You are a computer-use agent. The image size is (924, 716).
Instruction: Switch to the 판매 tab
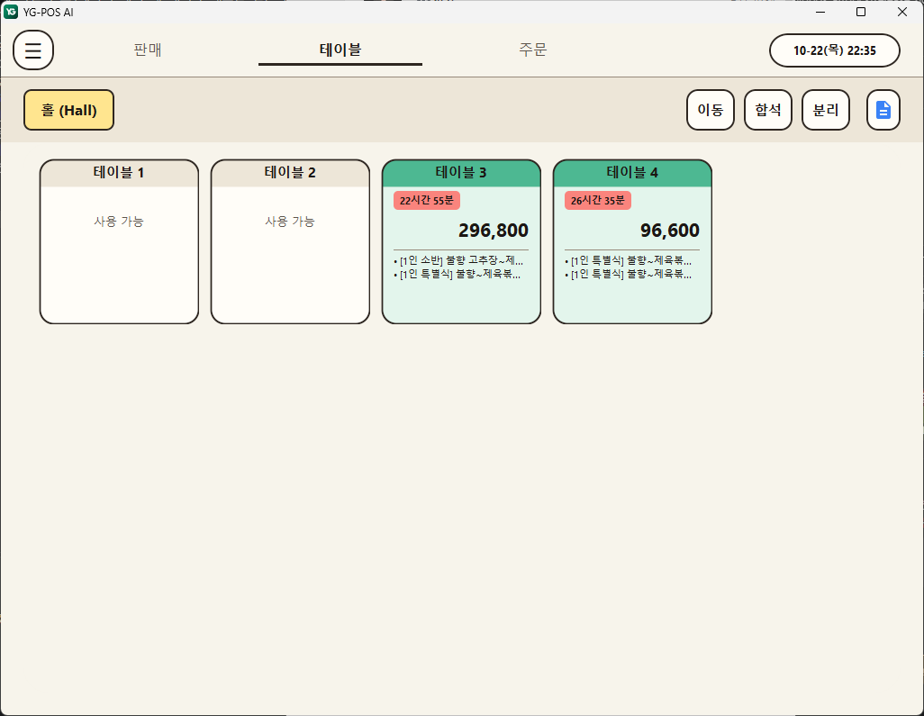coord(148,50)
